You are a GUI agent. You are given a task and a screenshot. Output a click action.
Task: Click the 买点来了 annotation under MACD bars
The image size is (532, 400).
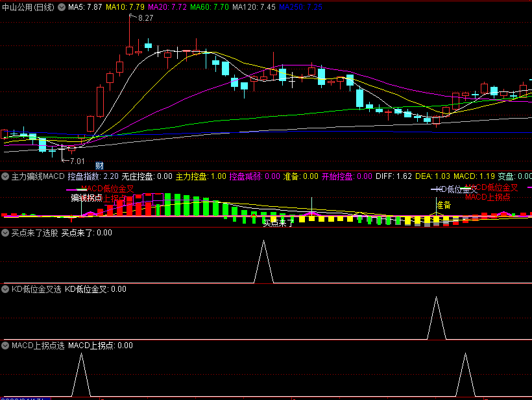278,223
